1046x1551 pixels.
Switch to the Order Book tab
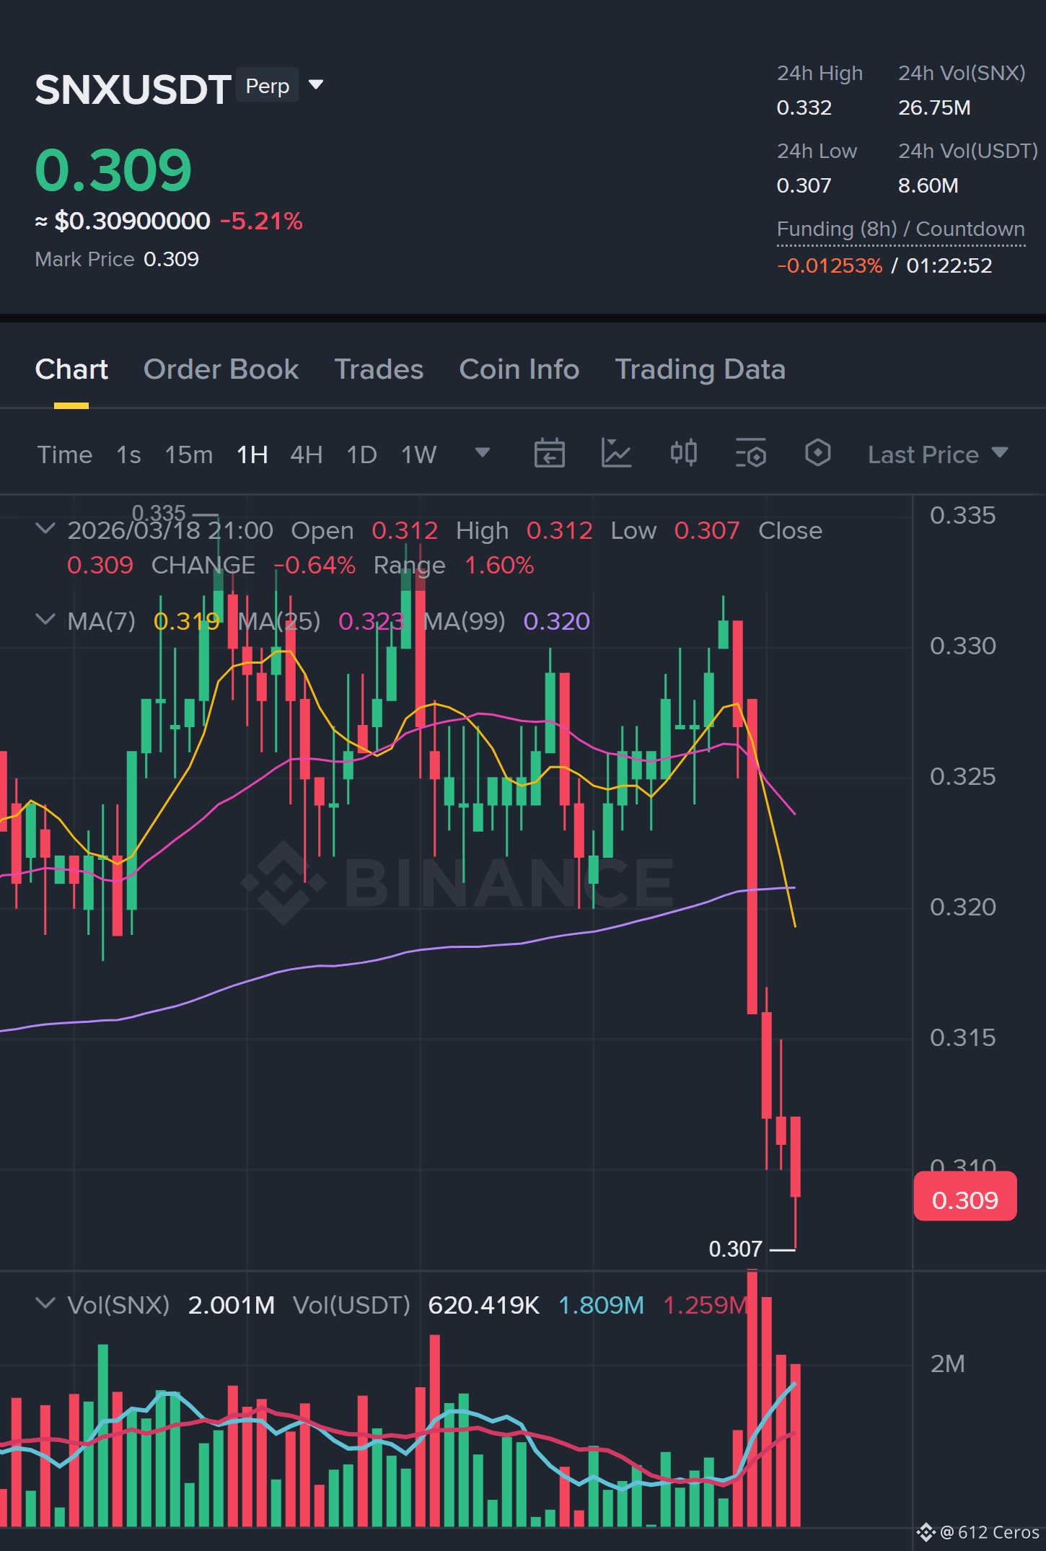[x=221, y=369]
